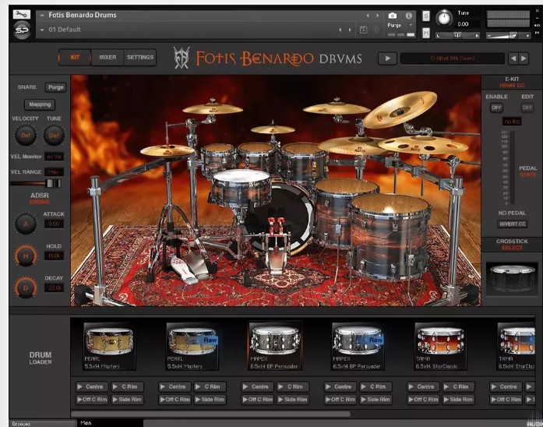Click the Fotis Benardo crest emblem logo
The image size is (543, 427).
click(182, 58)
